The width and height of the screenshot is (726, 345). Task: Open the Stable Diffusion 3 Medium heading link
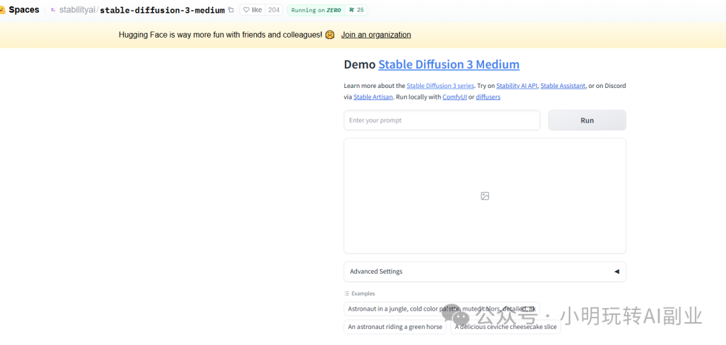[448, 64]
